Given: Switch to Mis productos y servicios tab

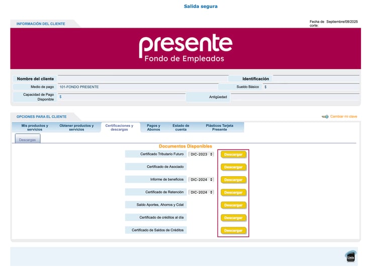Looking at the screenshot, I should coord(35,127).
